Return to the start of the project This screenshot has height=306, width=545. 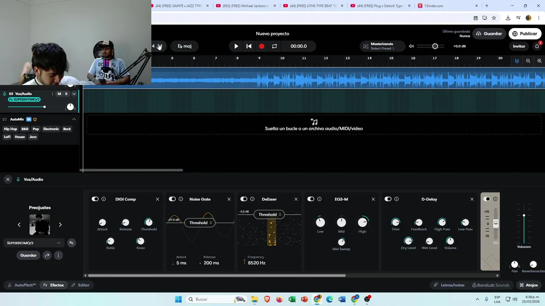249,46
